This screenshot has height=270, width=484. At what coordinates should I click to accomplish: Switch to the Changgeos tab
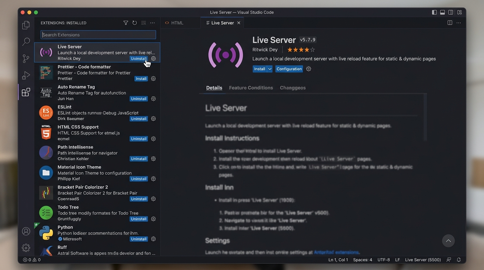pos(293,88)
